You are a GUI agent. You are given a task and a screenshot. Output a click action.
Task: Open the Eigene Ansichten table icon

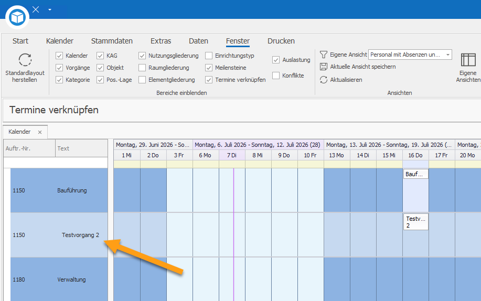468,60
